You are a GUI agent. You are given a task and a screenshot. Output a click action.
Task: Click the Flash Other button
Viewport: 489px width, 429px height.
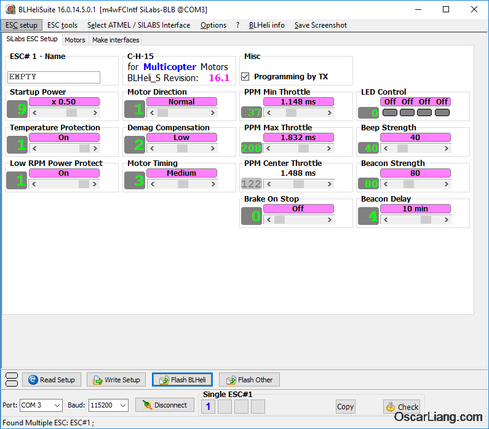(249, 380)
